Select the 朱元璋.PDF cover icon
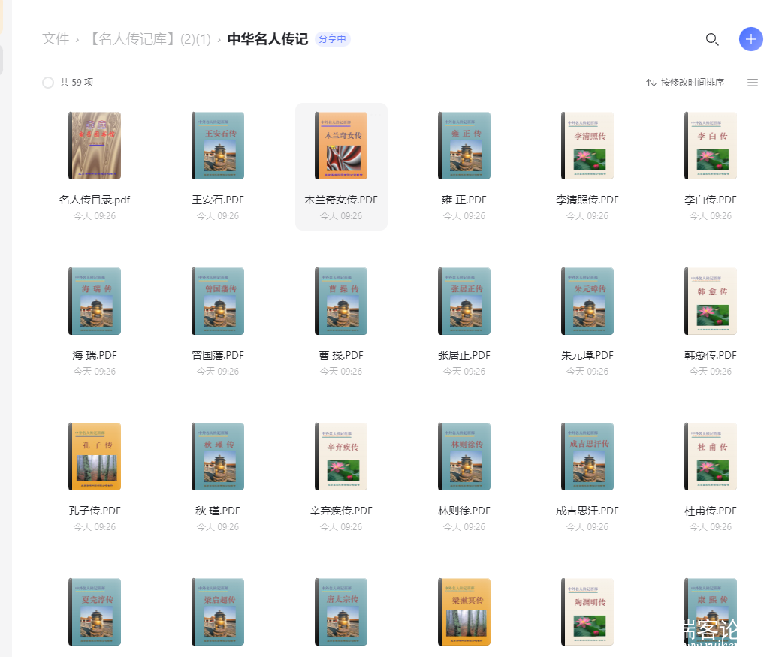This screenshot has width=767, height=657. click(x=587, y=301)
